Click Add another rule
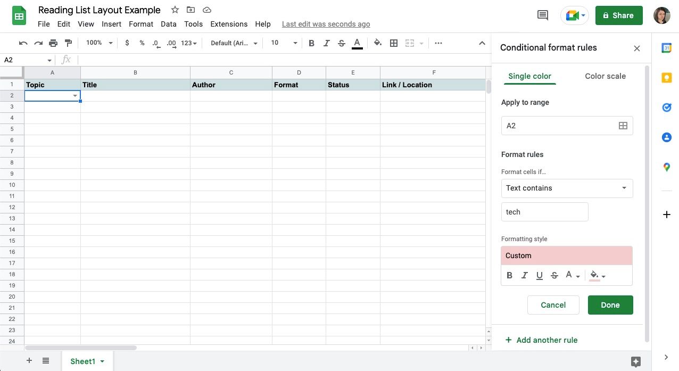This screenshot has height=371, width=679. point(541,340)
